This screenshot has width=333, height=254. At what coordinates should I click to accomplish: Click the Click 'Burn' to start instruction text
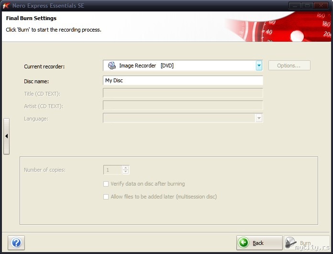54,30
